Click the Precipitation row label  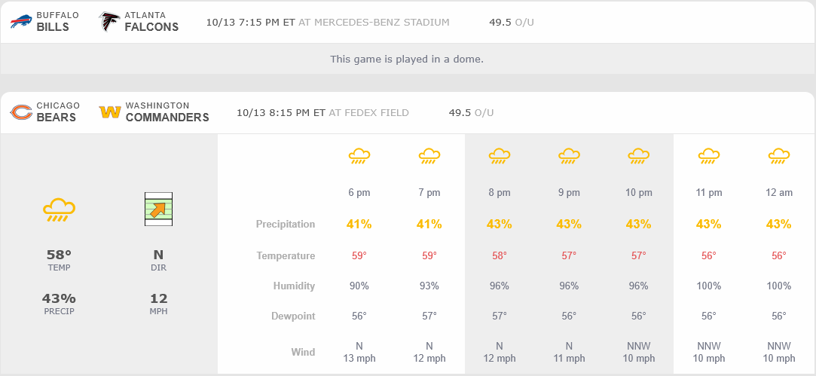(286, 224)
